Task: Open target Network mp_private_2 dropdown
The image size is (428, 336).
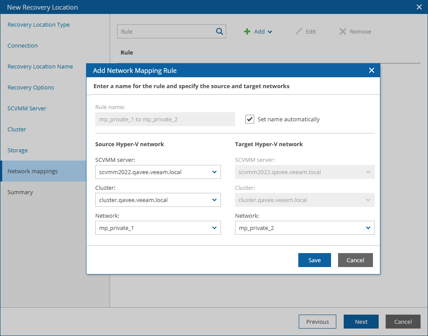Action: (x=368, y=228)
